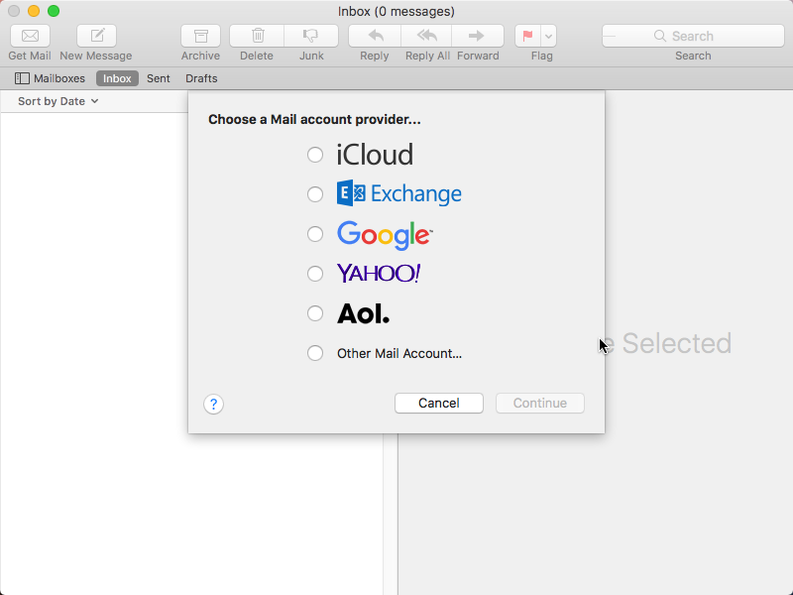This screenshot has width=793, height=595.
Task: Open help with the question mark button
Action: point(213,404)
